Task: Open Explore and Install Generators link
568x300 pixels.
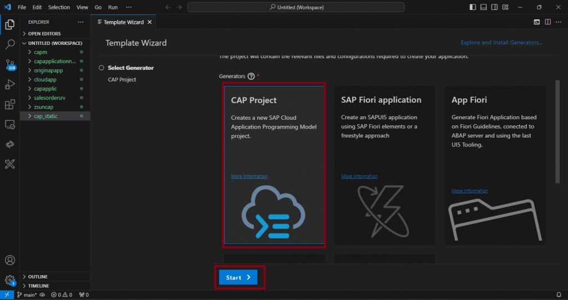Action: [501, 42]
